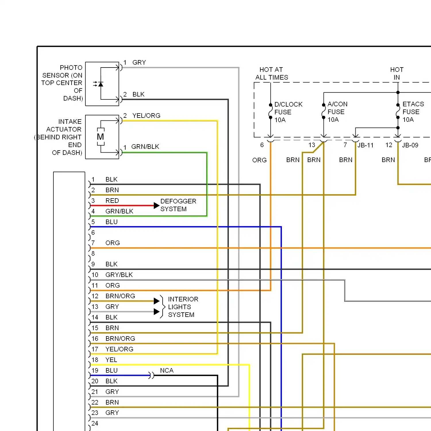Click pin 16 BRN/ORG wire label
The image size is (431, 431).
(120, 338)
